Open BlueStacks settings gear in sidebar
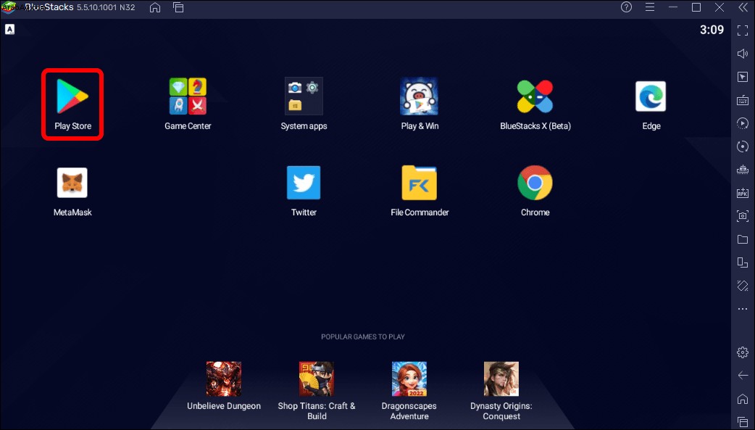This screenshot has width=755, height=430. [x=743, y=352]
